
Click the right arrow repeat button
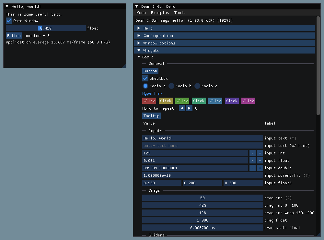pos(189,108)
